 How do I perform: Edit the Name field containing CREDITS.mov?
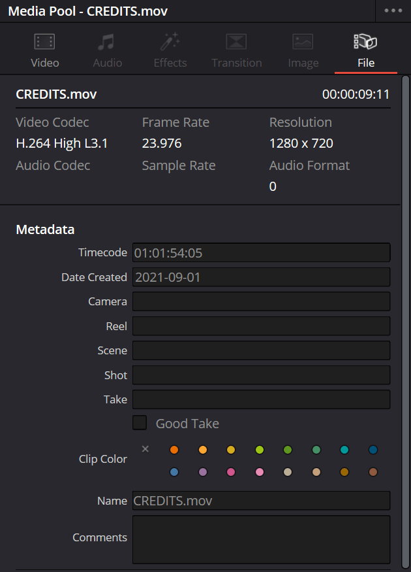261,501
